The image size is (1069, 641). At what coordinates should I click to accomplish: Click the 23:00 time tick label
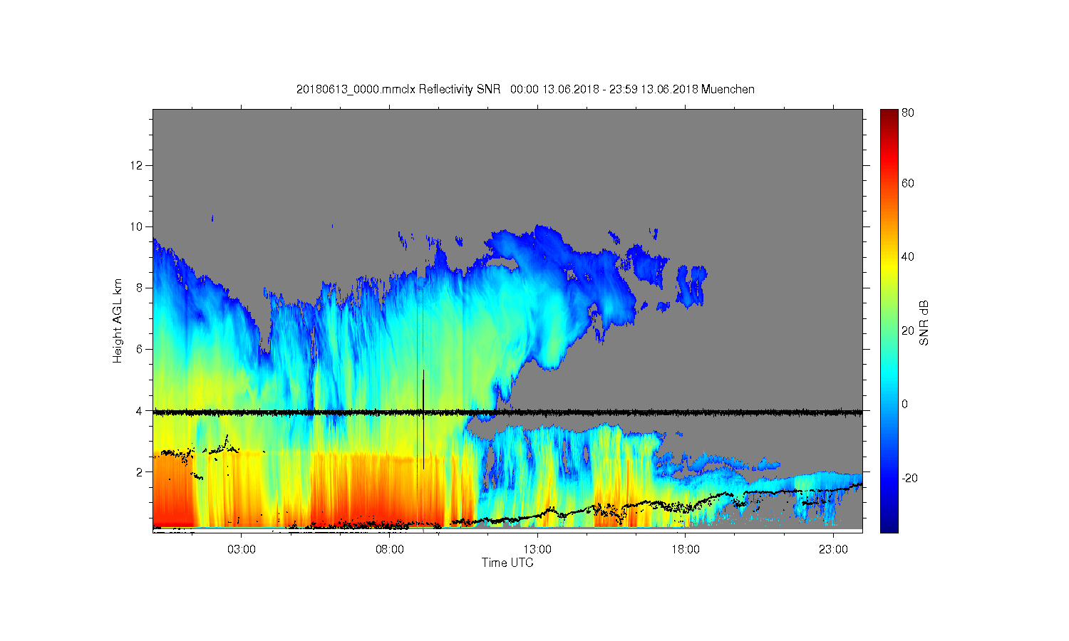coord(833,550)
